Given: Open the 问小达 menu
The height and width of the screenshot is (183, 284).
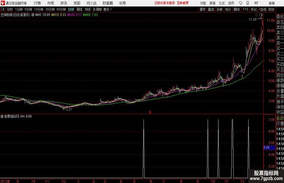Looking at the screenshot, I should click(91, 3).
